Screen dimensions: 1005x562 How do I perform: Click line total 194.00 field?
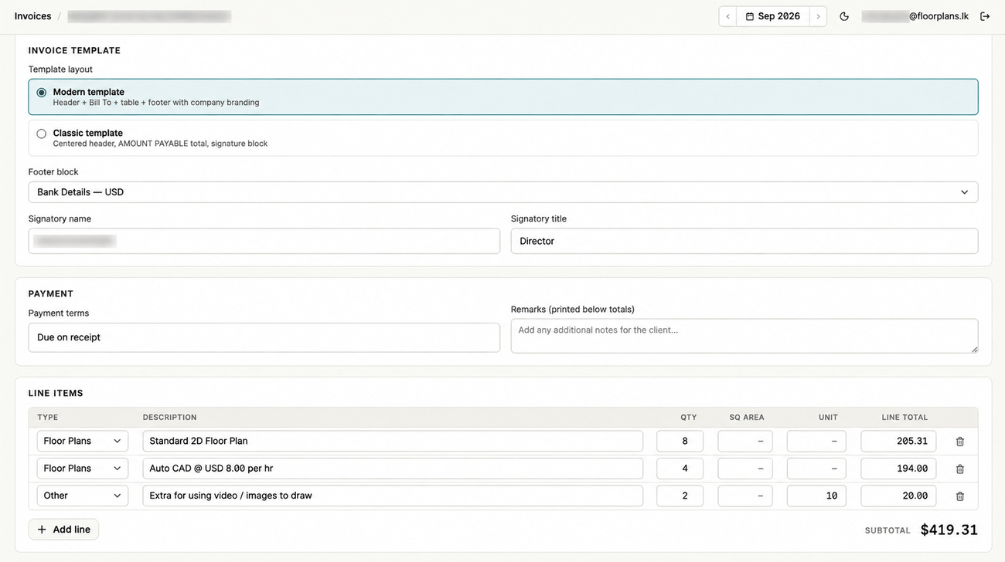pyautogui.click(x=898, y=469)
